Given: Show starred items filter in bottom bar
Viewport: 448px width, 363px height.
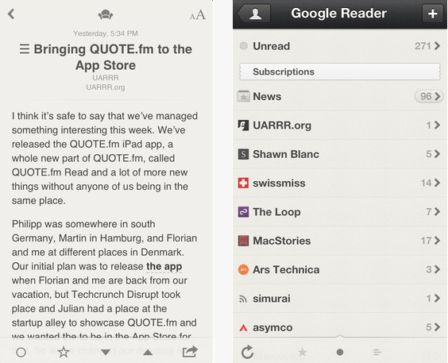Looking at the screenshot, I should 302,352.
